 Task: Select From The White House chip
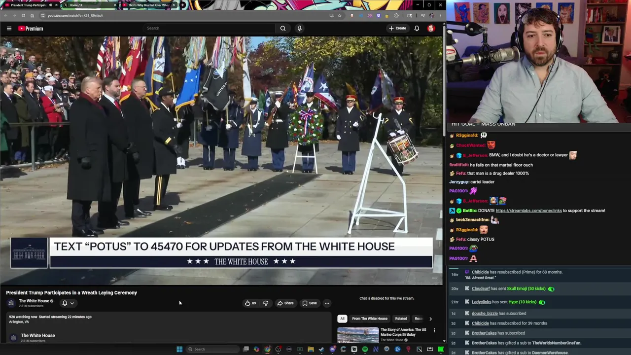[370, 319]
